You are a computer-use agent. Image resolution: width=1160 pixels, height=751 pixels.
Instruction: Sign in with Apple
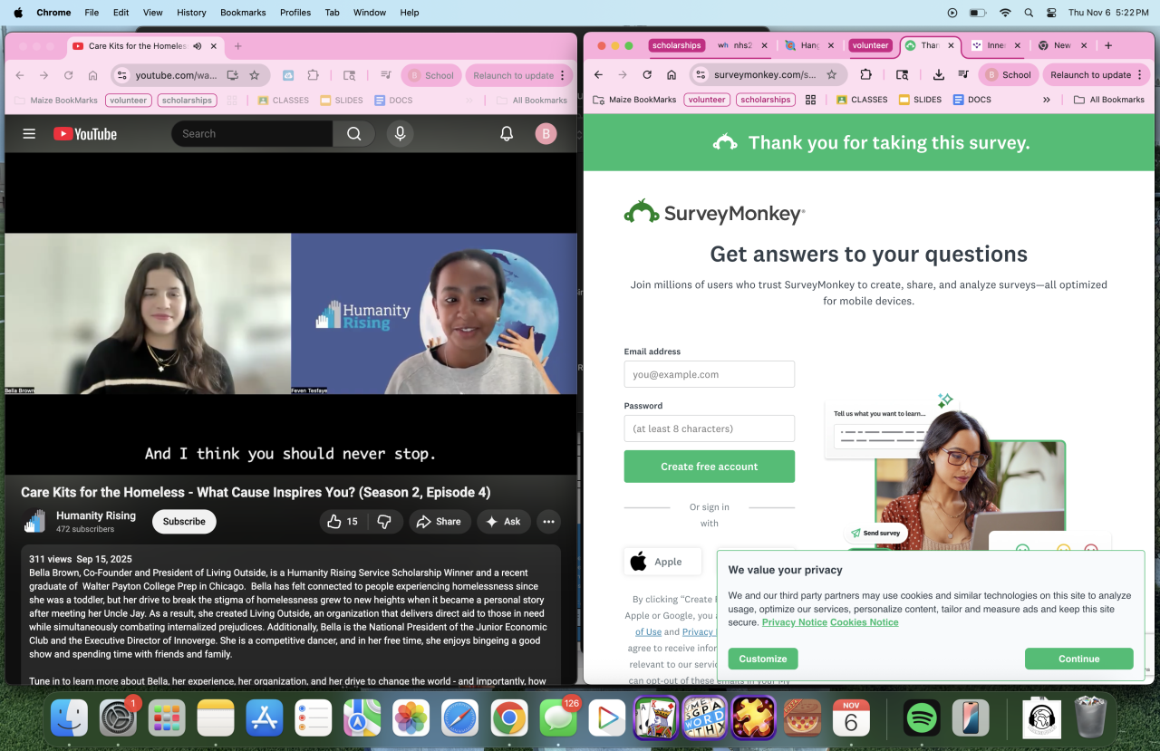[x=662, y=562]
